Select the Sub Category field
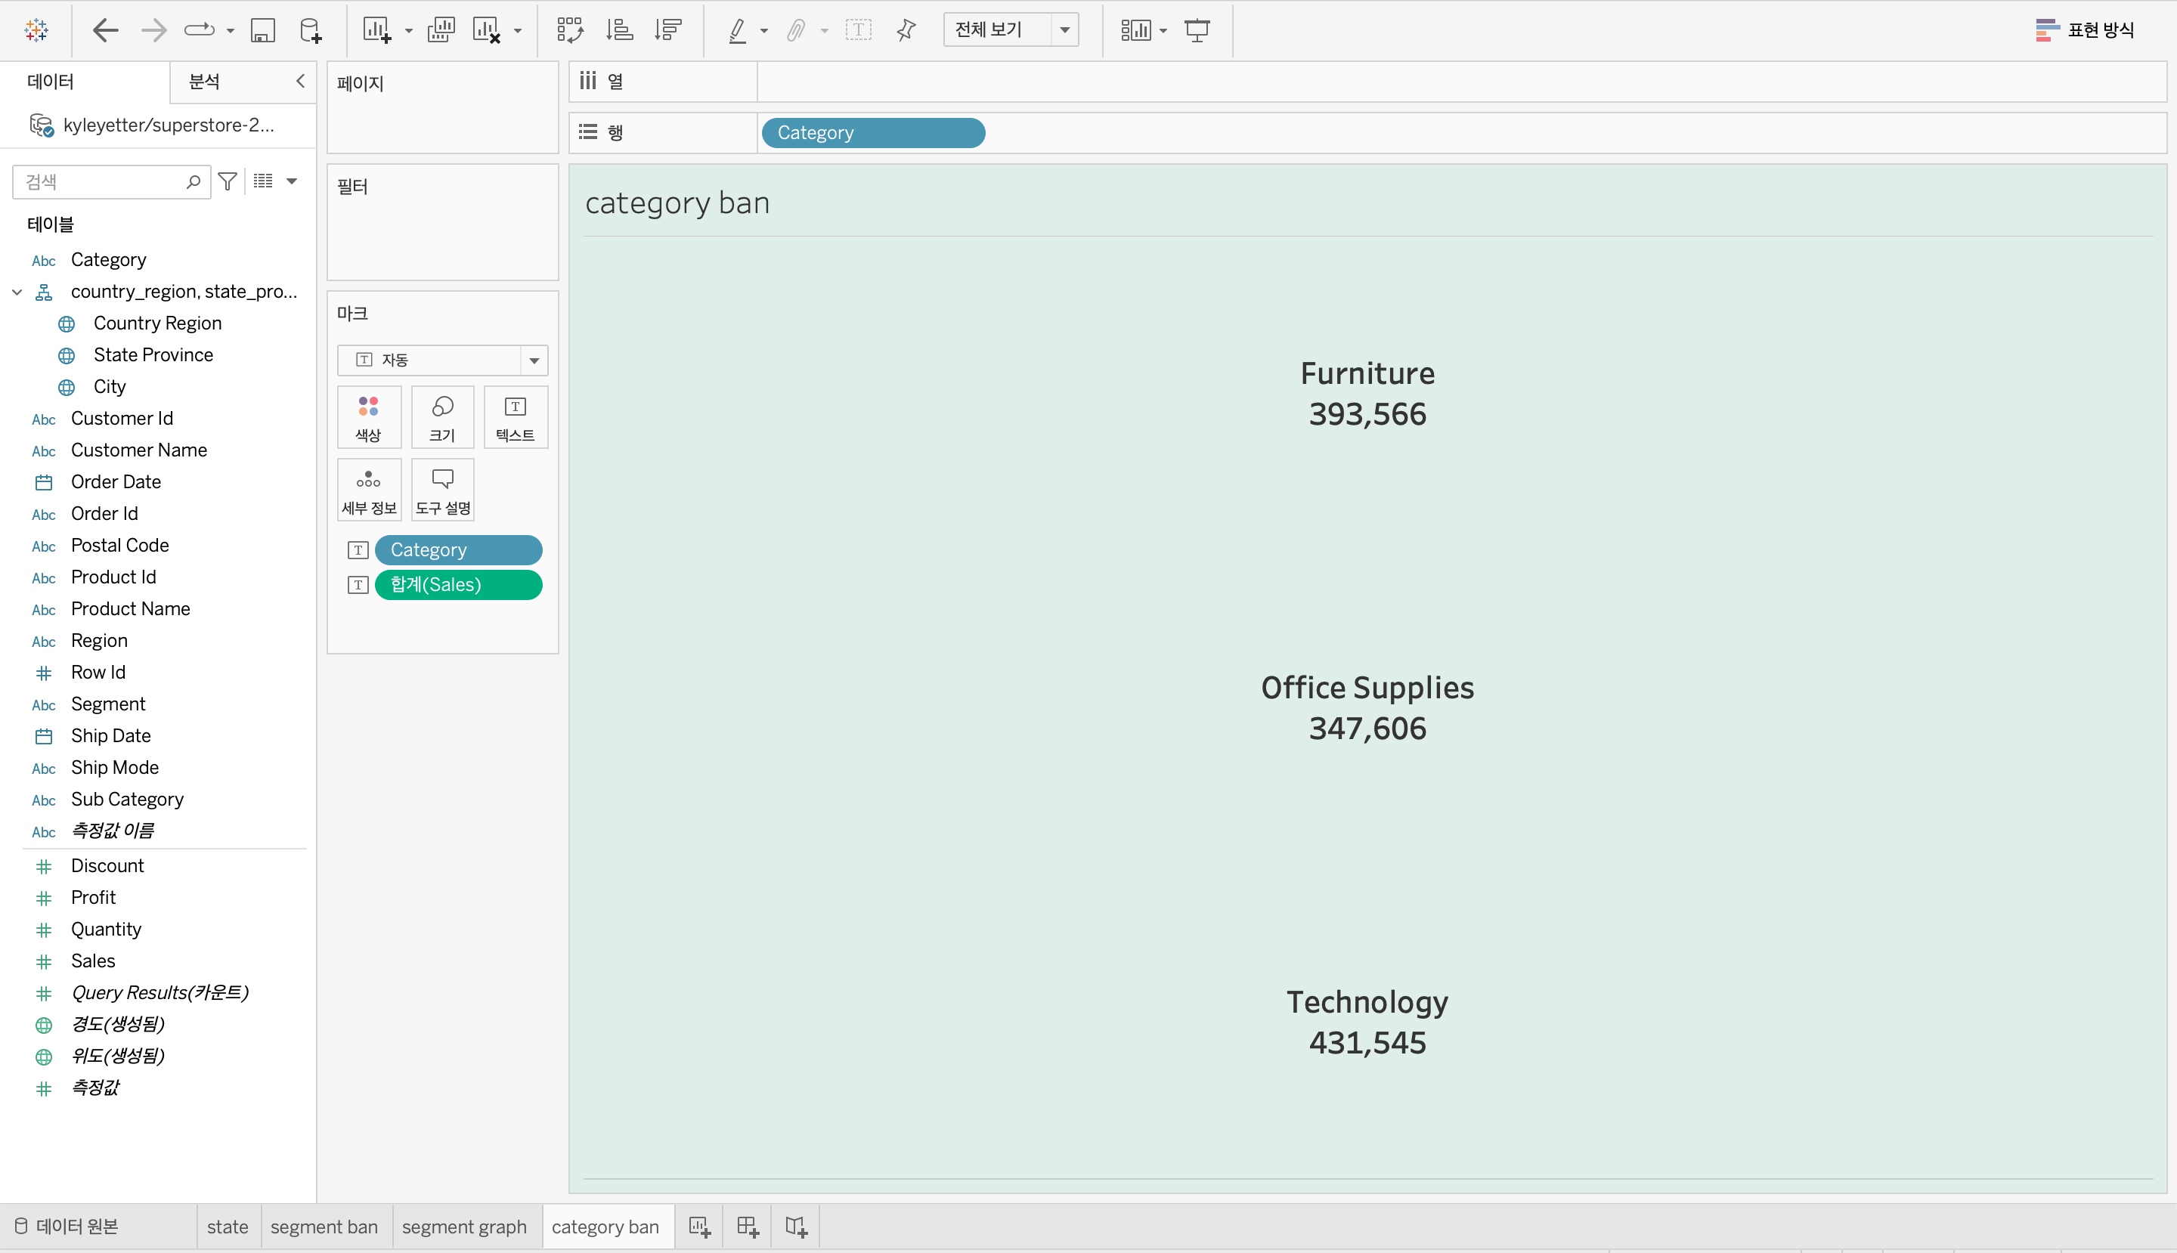The image size is (2177, 1253). click(x=128, y=800)
